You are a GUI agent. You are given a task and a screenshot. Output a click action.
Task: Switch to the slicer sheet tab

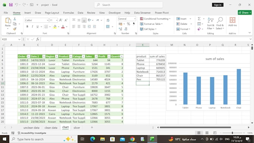click(x=77, y=128)
